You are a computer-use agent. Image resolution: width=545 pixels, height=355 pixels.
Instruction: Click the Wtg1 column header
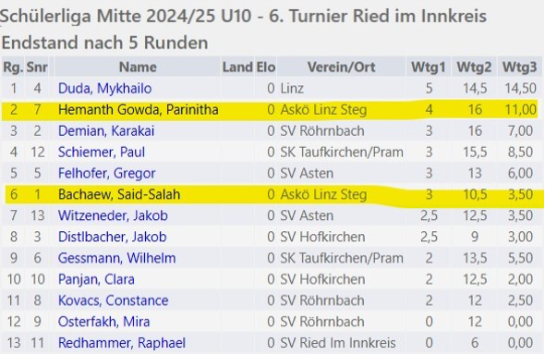tap(429, 67)
